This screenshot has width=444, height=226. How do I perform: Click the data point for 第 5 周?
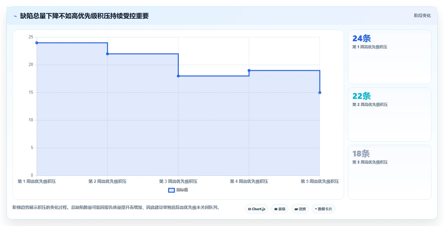(x=320, y=93)
